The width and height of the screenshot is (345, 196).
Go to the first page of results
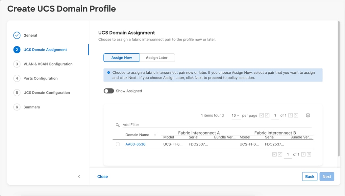point(261,115)
